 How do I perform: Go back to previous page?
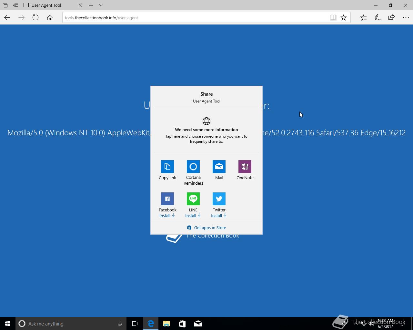(x=7, y=18)
